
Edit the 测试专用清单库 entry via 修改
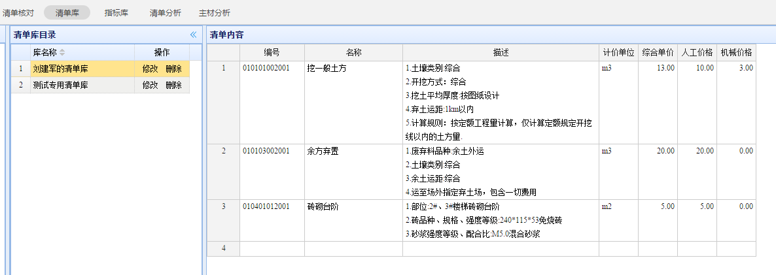coord(150,85)
